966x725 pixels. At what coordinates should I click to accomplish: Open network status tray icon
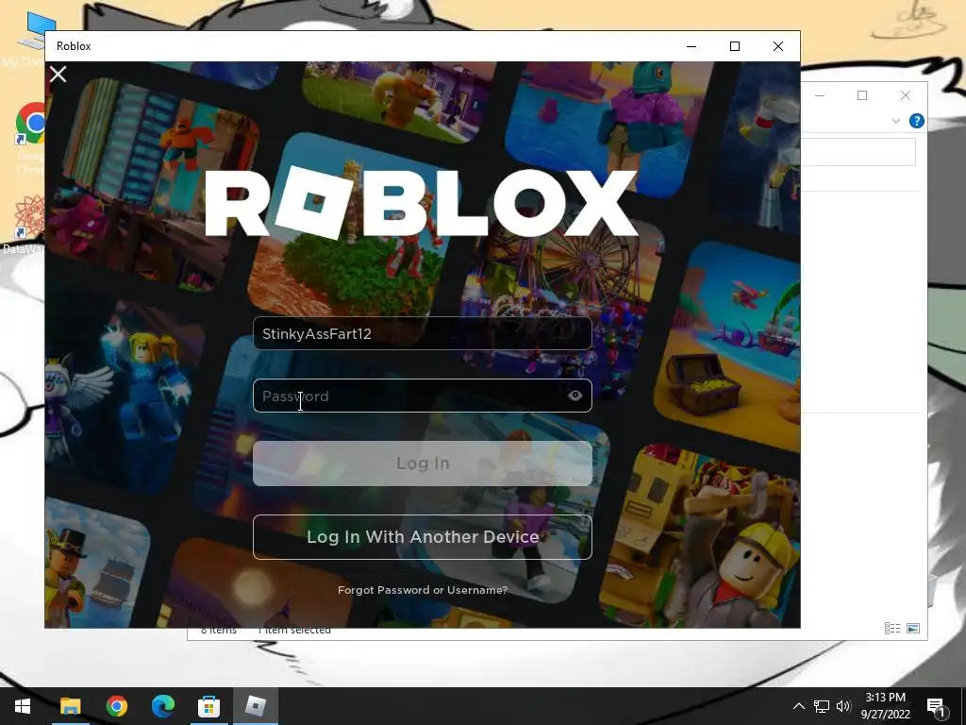click(822, 706)
